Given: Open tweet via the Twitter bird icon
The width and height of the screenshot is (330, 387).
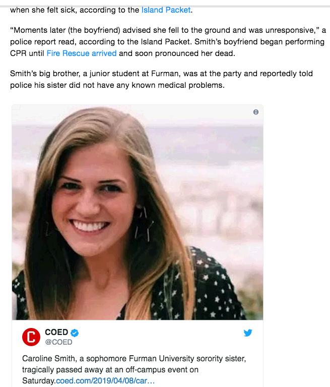Looking at the screenshot, I should [x=248, y=333].
